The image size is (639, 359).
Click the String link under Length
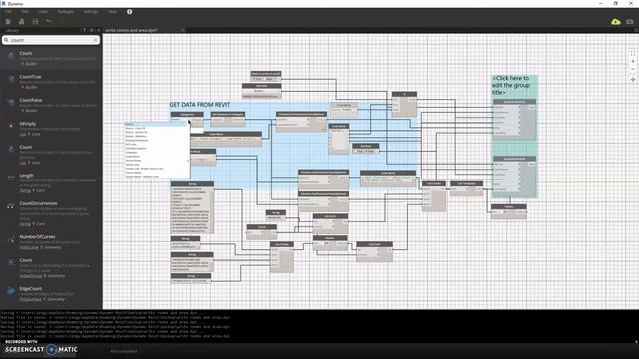coord(25,190)
